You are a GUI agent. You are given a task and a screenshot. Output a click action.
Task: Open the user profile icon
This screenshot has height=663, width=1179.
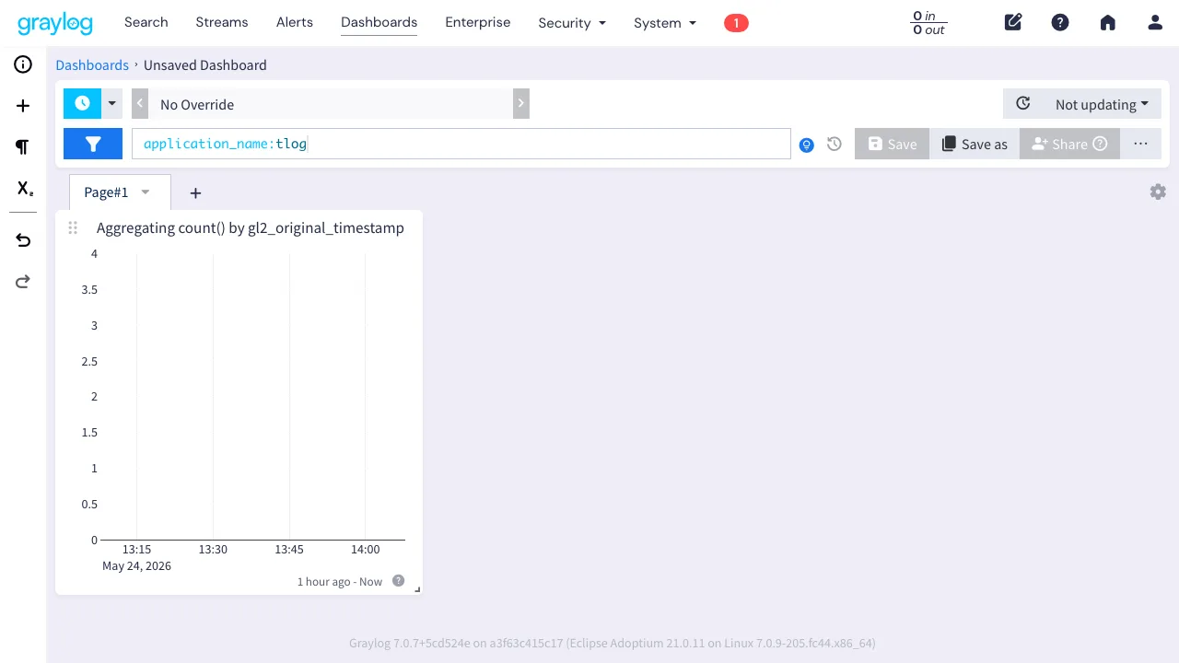[1155, 22]
